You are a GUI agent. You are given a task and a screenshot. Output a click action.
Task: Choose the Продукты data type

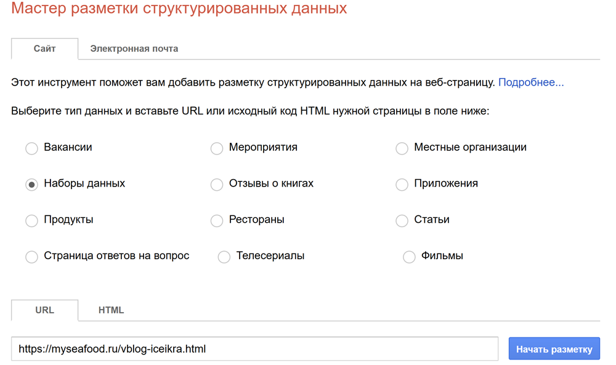31,221
